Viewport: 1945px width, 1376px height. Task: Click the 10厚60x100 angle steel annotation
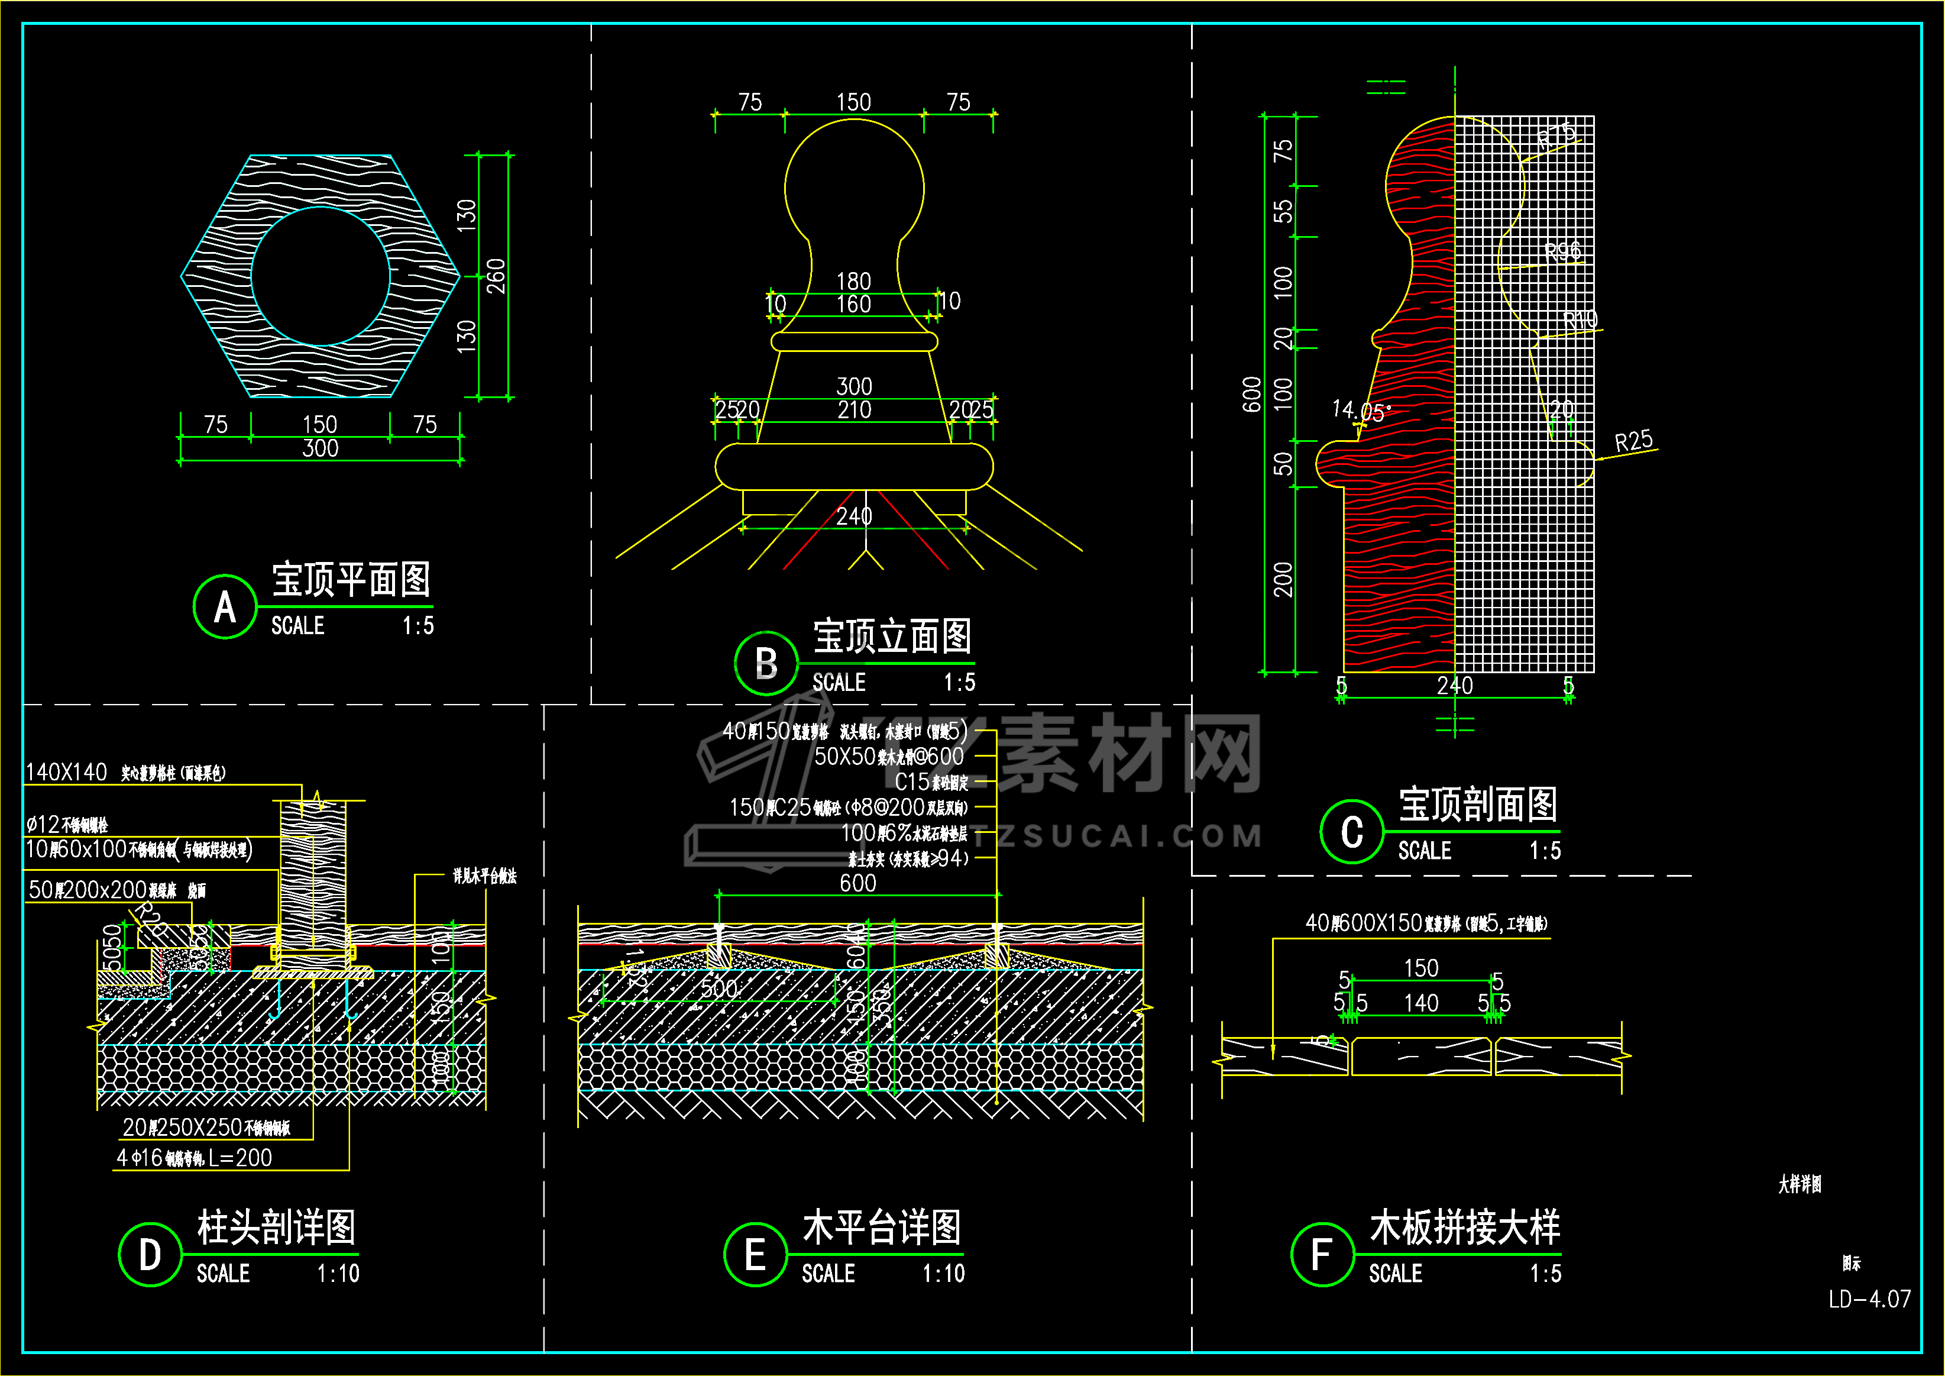tap(139, 849)
